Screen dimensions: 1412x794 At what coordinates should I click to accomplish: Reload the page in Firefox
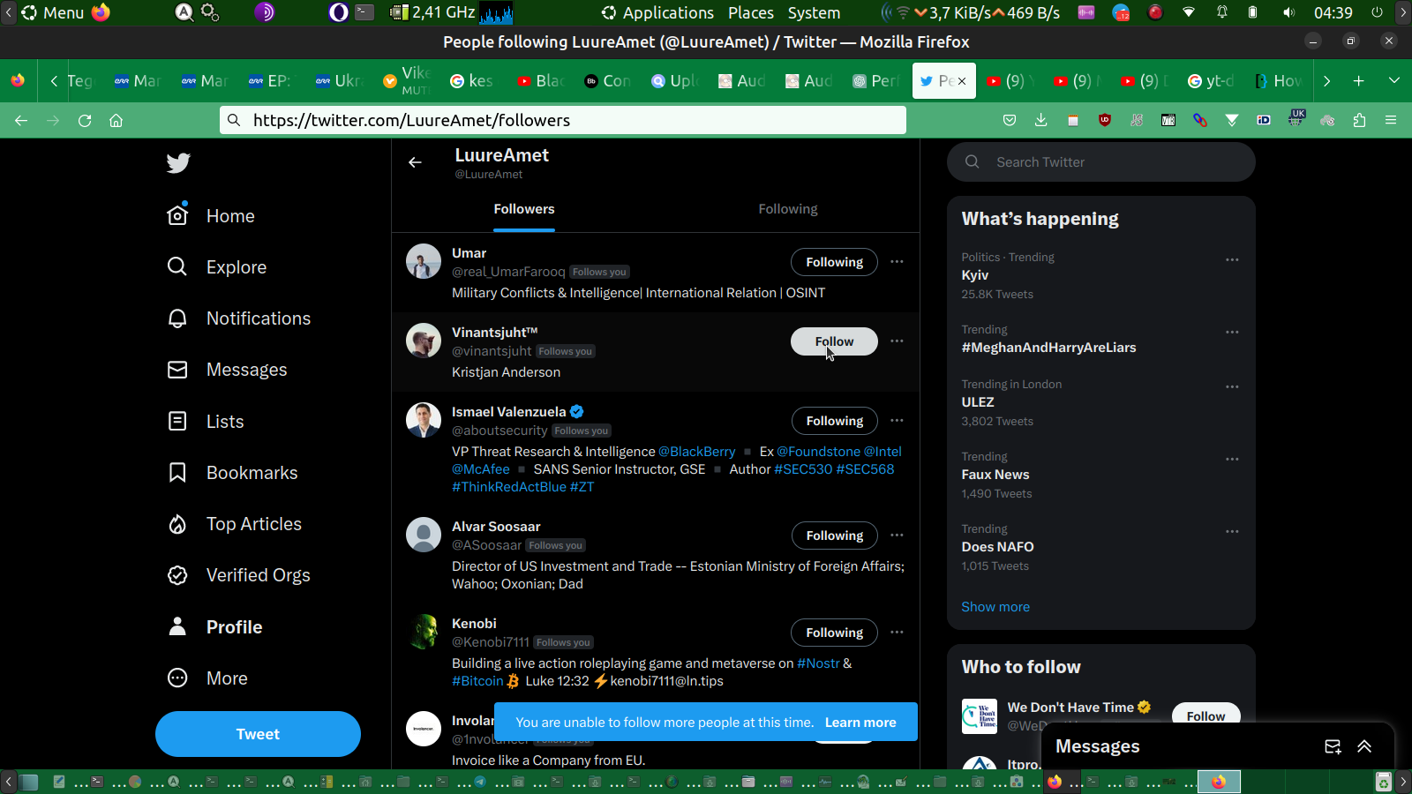85,121
